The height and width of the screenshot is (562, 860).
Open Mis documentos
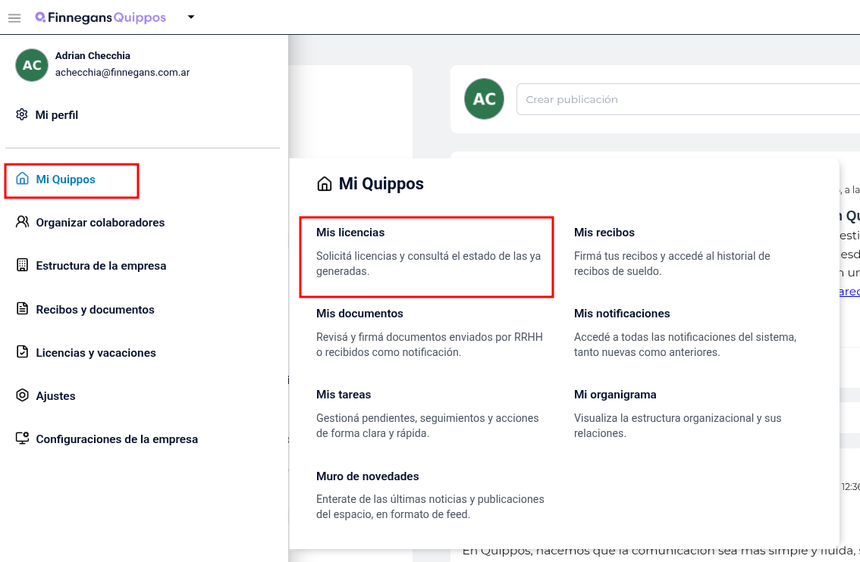coord(359,314)
